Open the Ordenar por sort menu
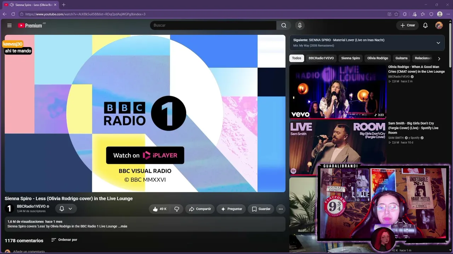This screenshot has height=254, width=453. pyautogui.click(x=64, y=240)
